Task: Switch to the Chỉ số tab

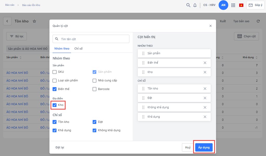Action: coord(78,49)
